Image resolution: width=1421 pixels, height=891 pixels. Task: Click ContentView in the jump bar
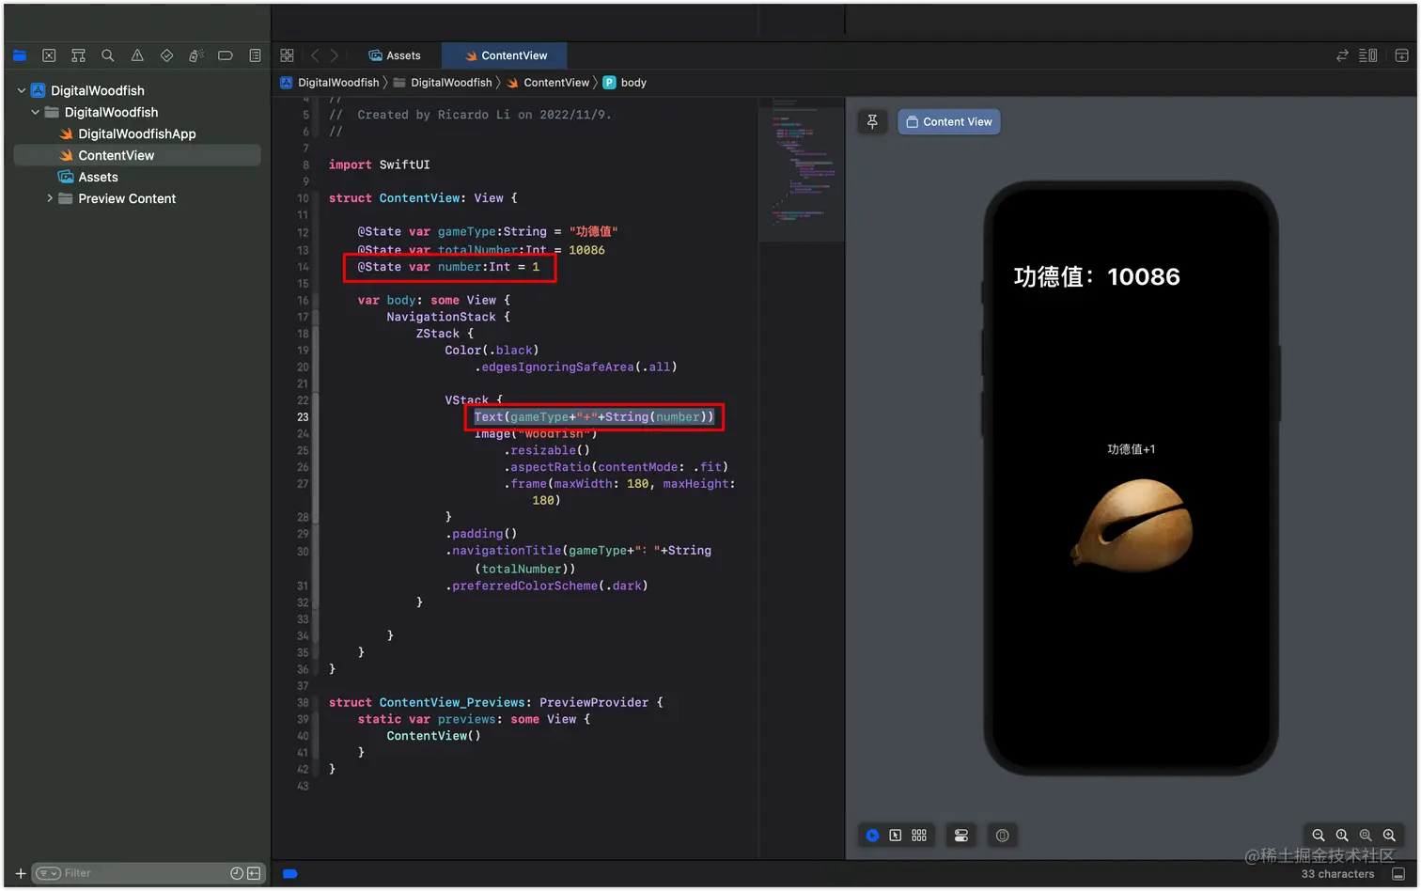(548, 83)
